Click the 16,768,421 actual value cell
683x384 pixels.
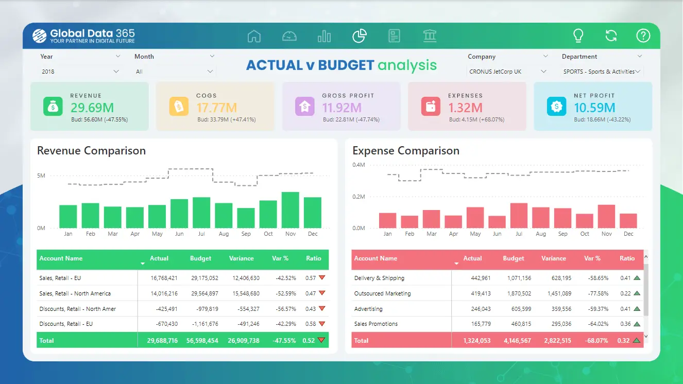(164, 278)
